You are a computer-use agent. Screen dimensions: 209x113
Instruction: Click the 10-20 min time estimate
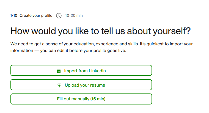coord(74,16)
